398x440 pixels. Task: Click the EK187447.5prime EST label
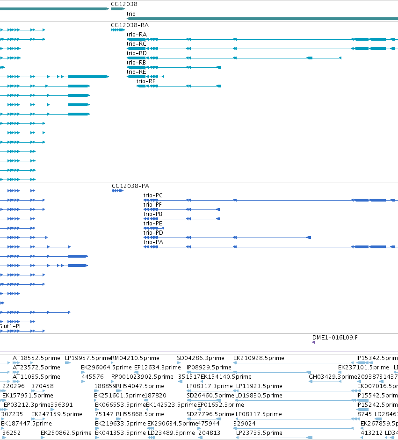click(x=26, y=424)
